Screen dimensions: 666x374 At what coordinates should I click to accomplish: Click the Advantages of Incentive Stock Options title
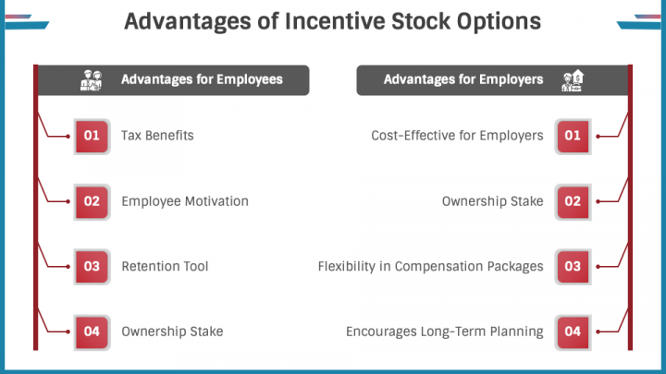pyautogui.click(x=333, y=21)
